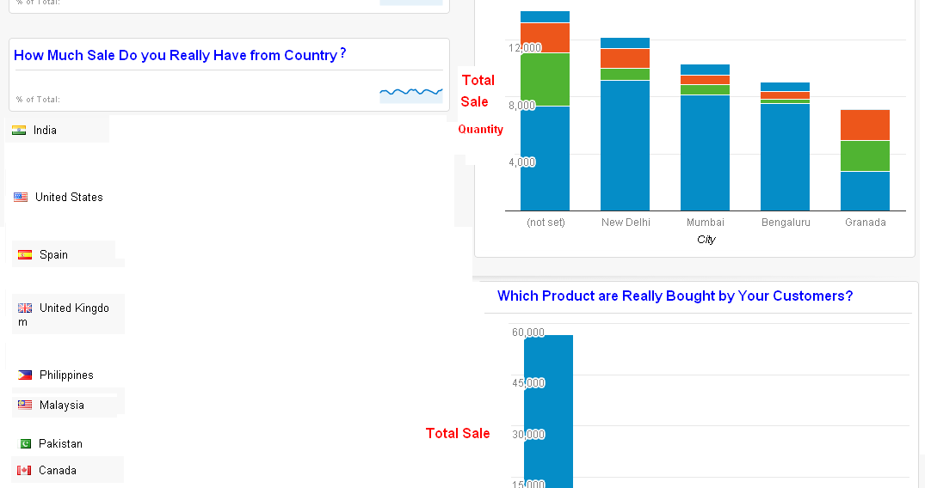Select the Pakistan country label

point(60,444)
